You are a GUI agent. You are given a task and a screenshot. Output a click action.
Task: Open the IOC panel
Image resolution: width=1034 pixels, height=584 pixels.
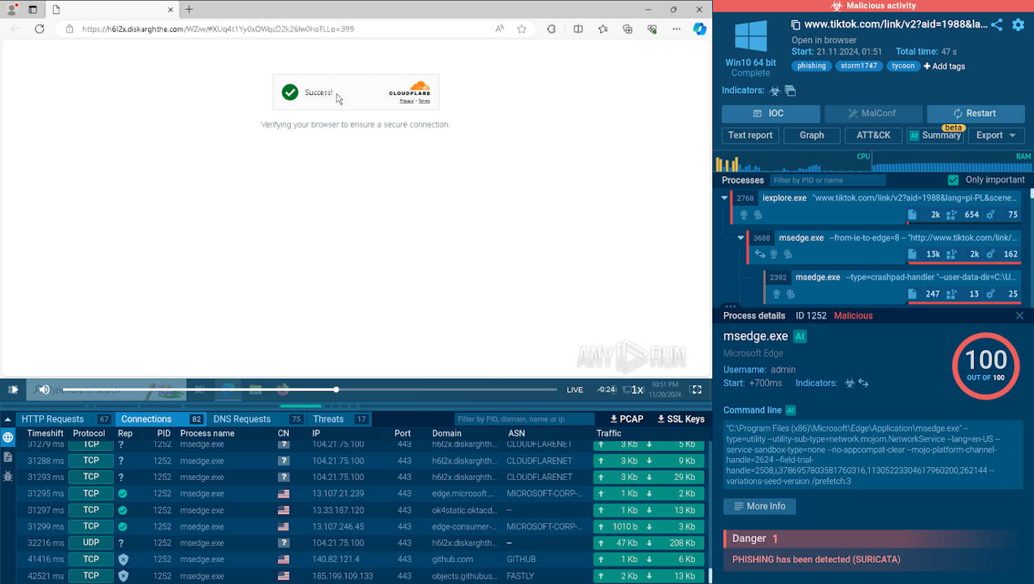click(771, 114)
